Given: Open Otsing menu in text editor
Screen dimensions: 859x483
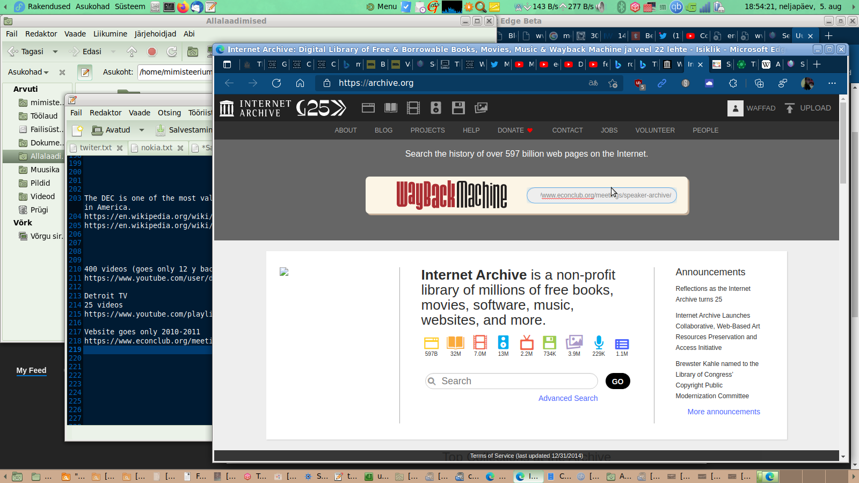Looking at the screenshot, I should (169, 113).
